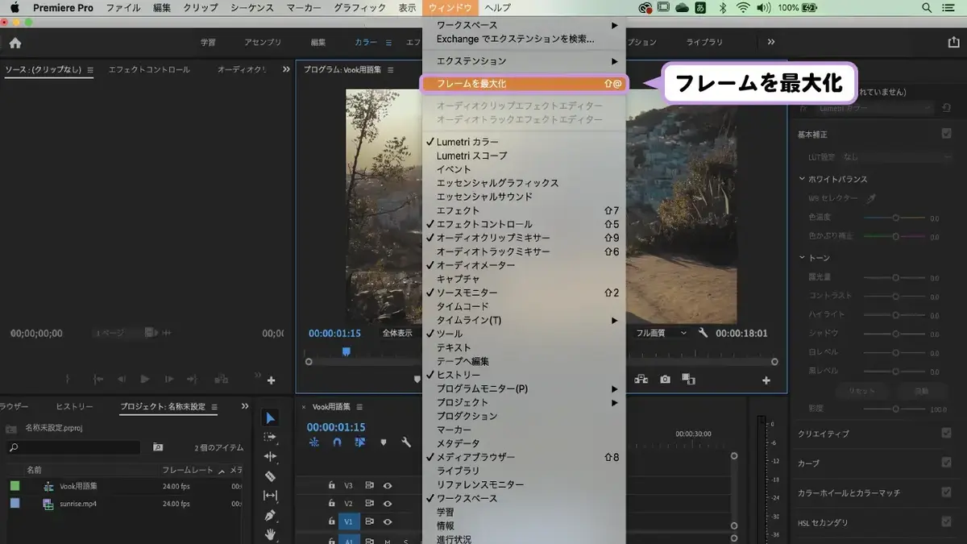
Task: Switch to the 学習 workspace
Action: pos(208,43)
